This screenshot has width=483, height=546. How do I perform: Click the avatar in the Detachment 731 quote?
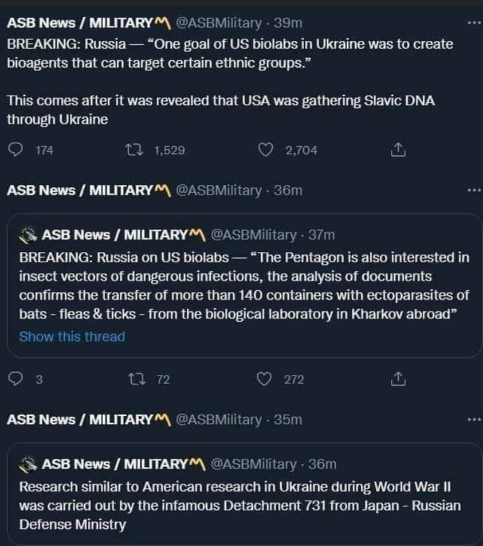click(28, 463)
